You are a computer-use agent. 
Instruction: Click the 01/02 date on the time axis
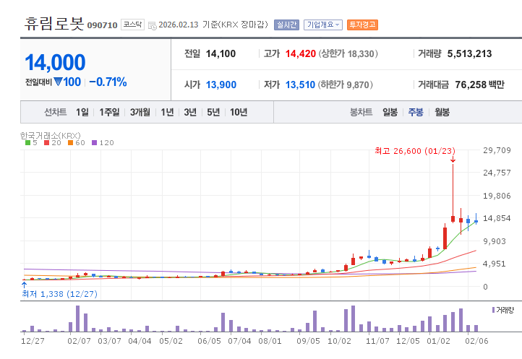438,341
